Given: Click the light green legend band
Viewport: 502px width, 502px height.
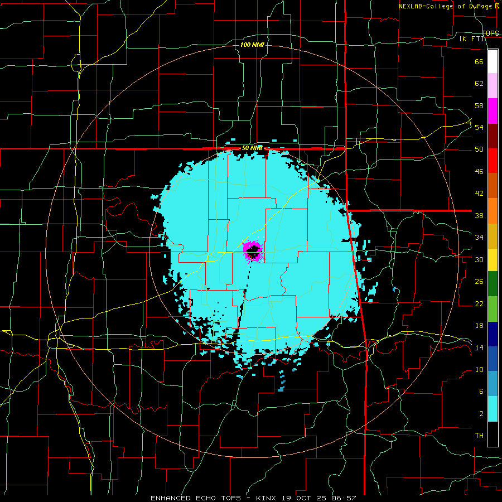Looking at the screenshot, I should point(493,309).
